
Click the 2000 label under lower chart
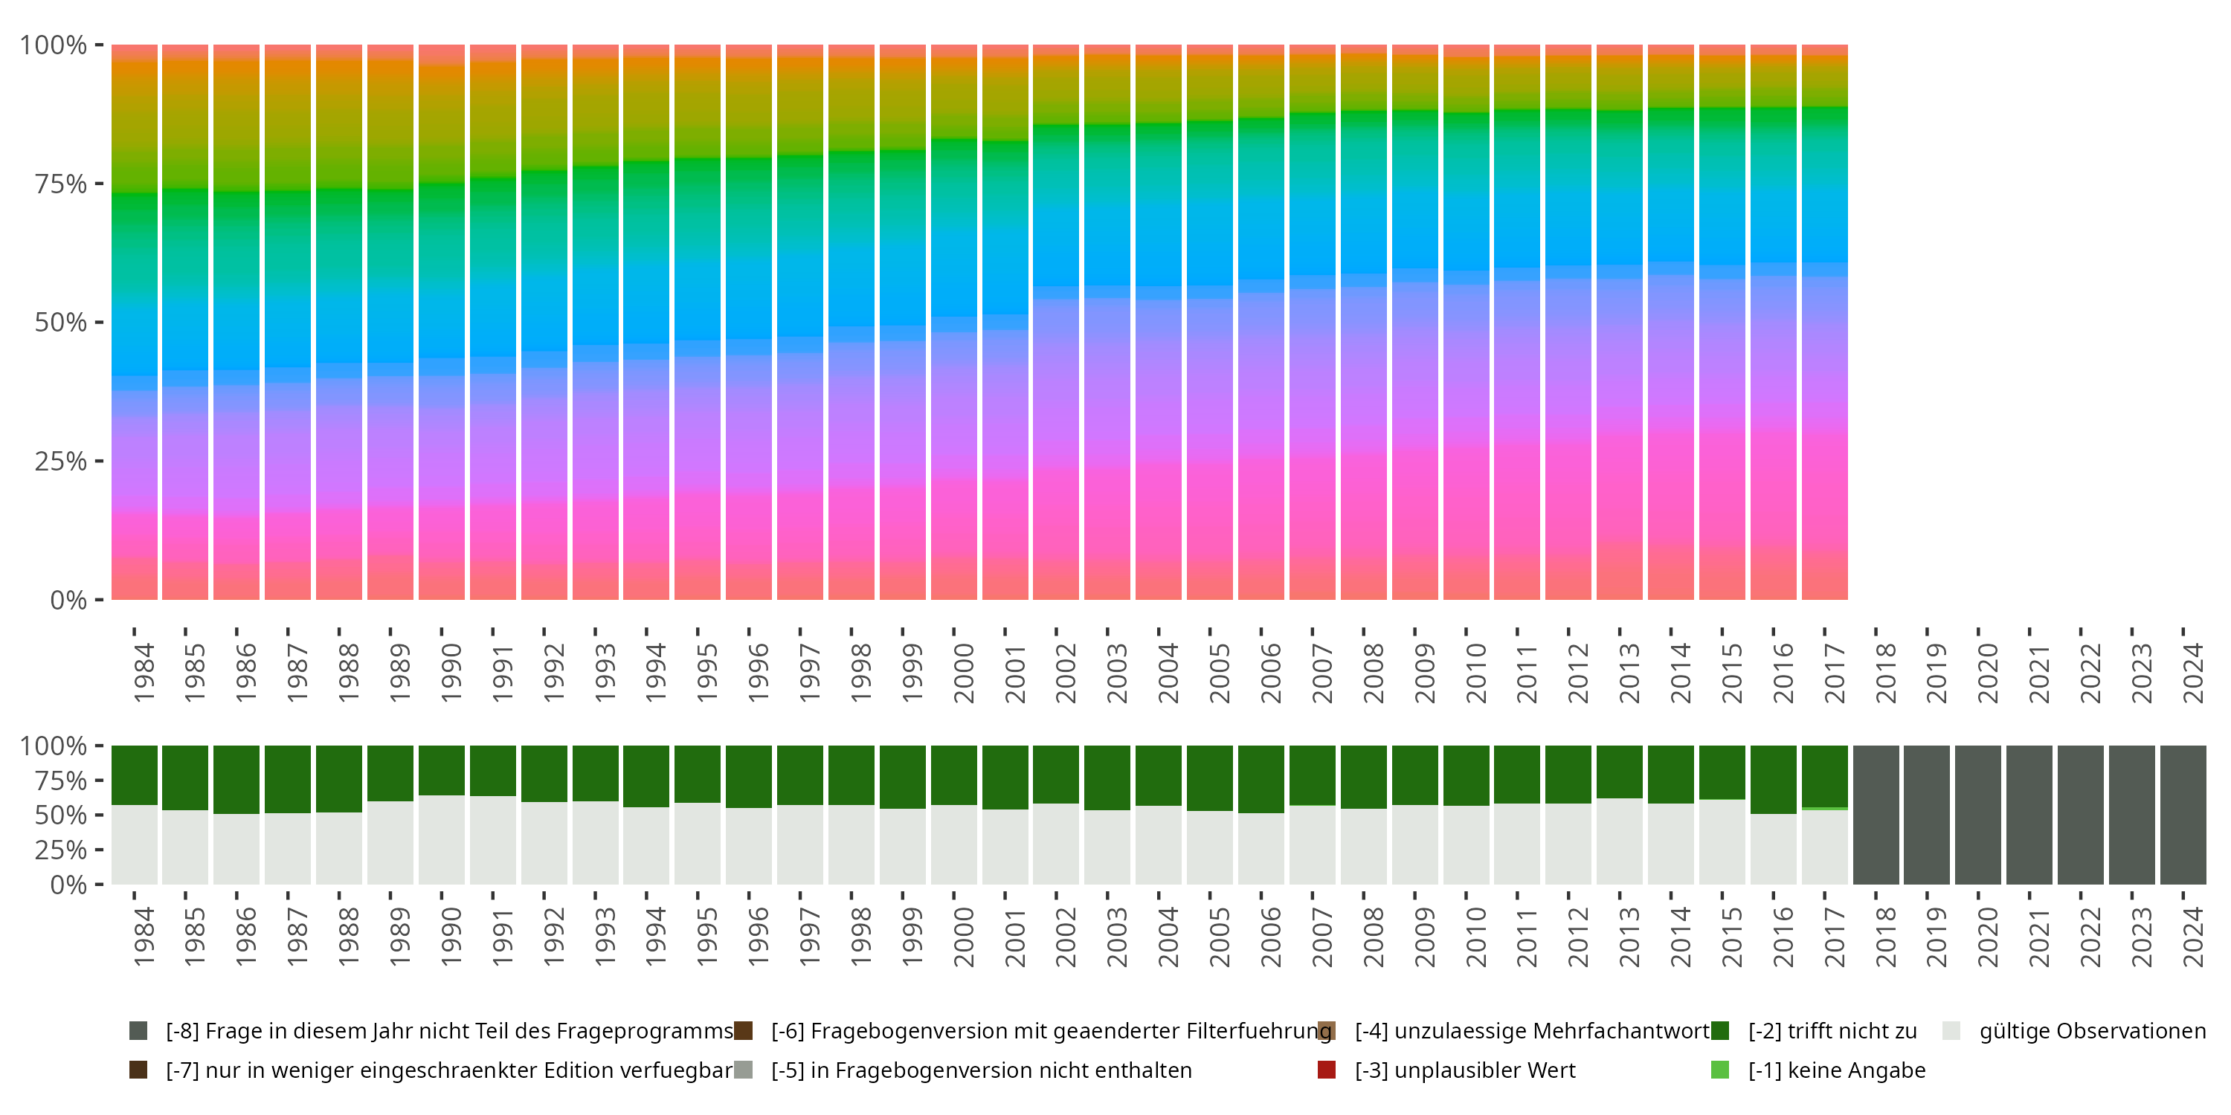963,937
